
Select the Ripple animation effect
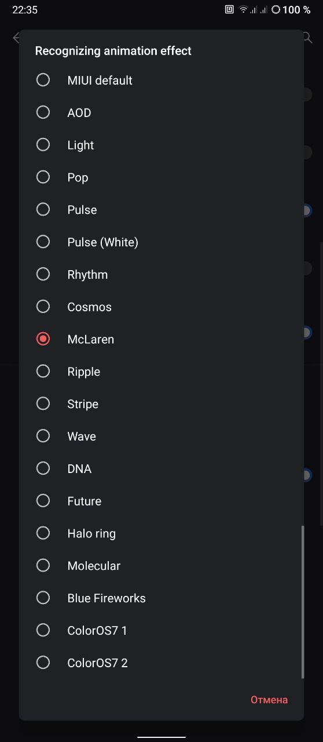(161, 372)
